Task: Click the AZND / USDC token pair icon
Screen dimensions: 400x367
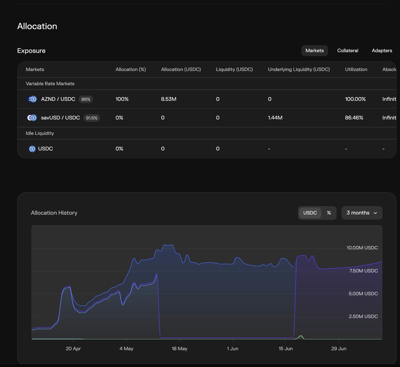Action: point(32,99)
